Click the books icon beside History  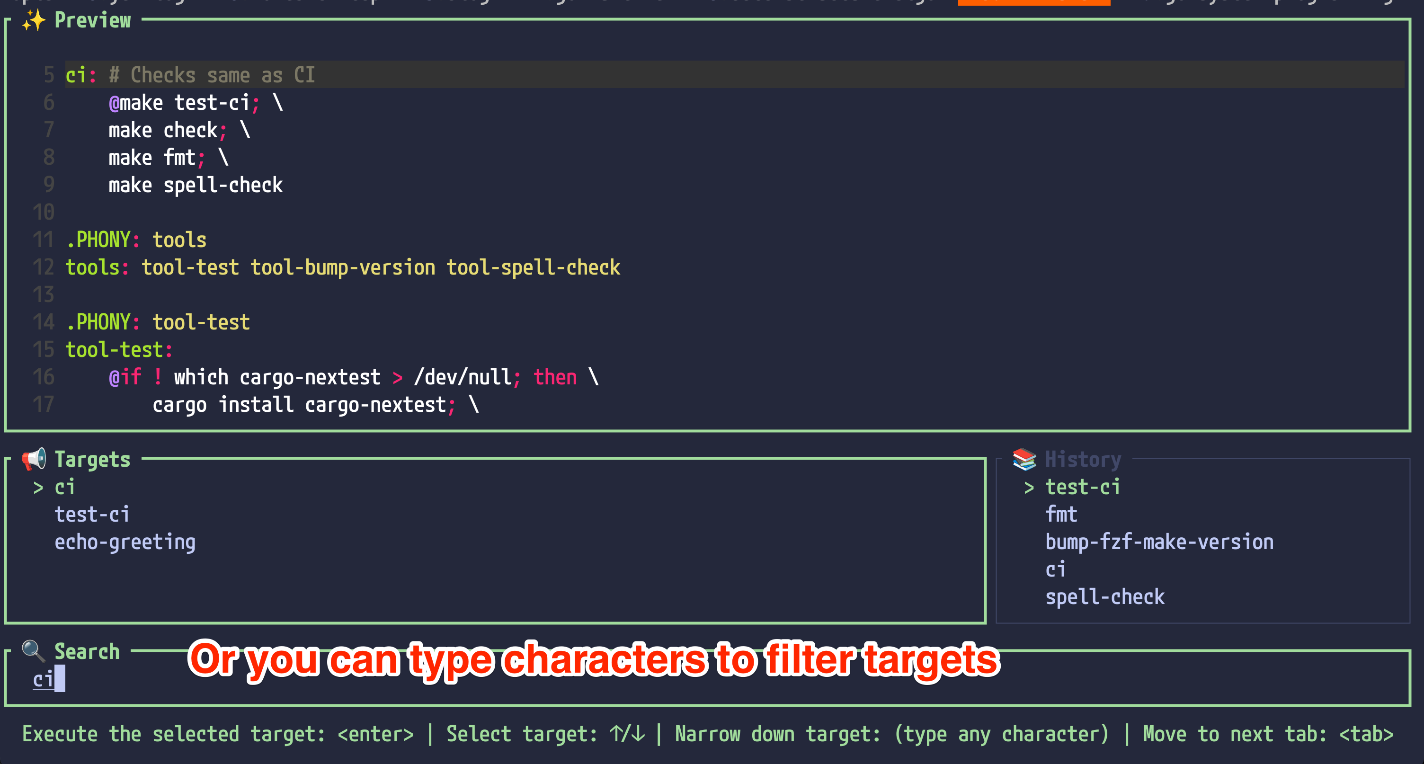pyautogui.click(x=1024, y=460)
